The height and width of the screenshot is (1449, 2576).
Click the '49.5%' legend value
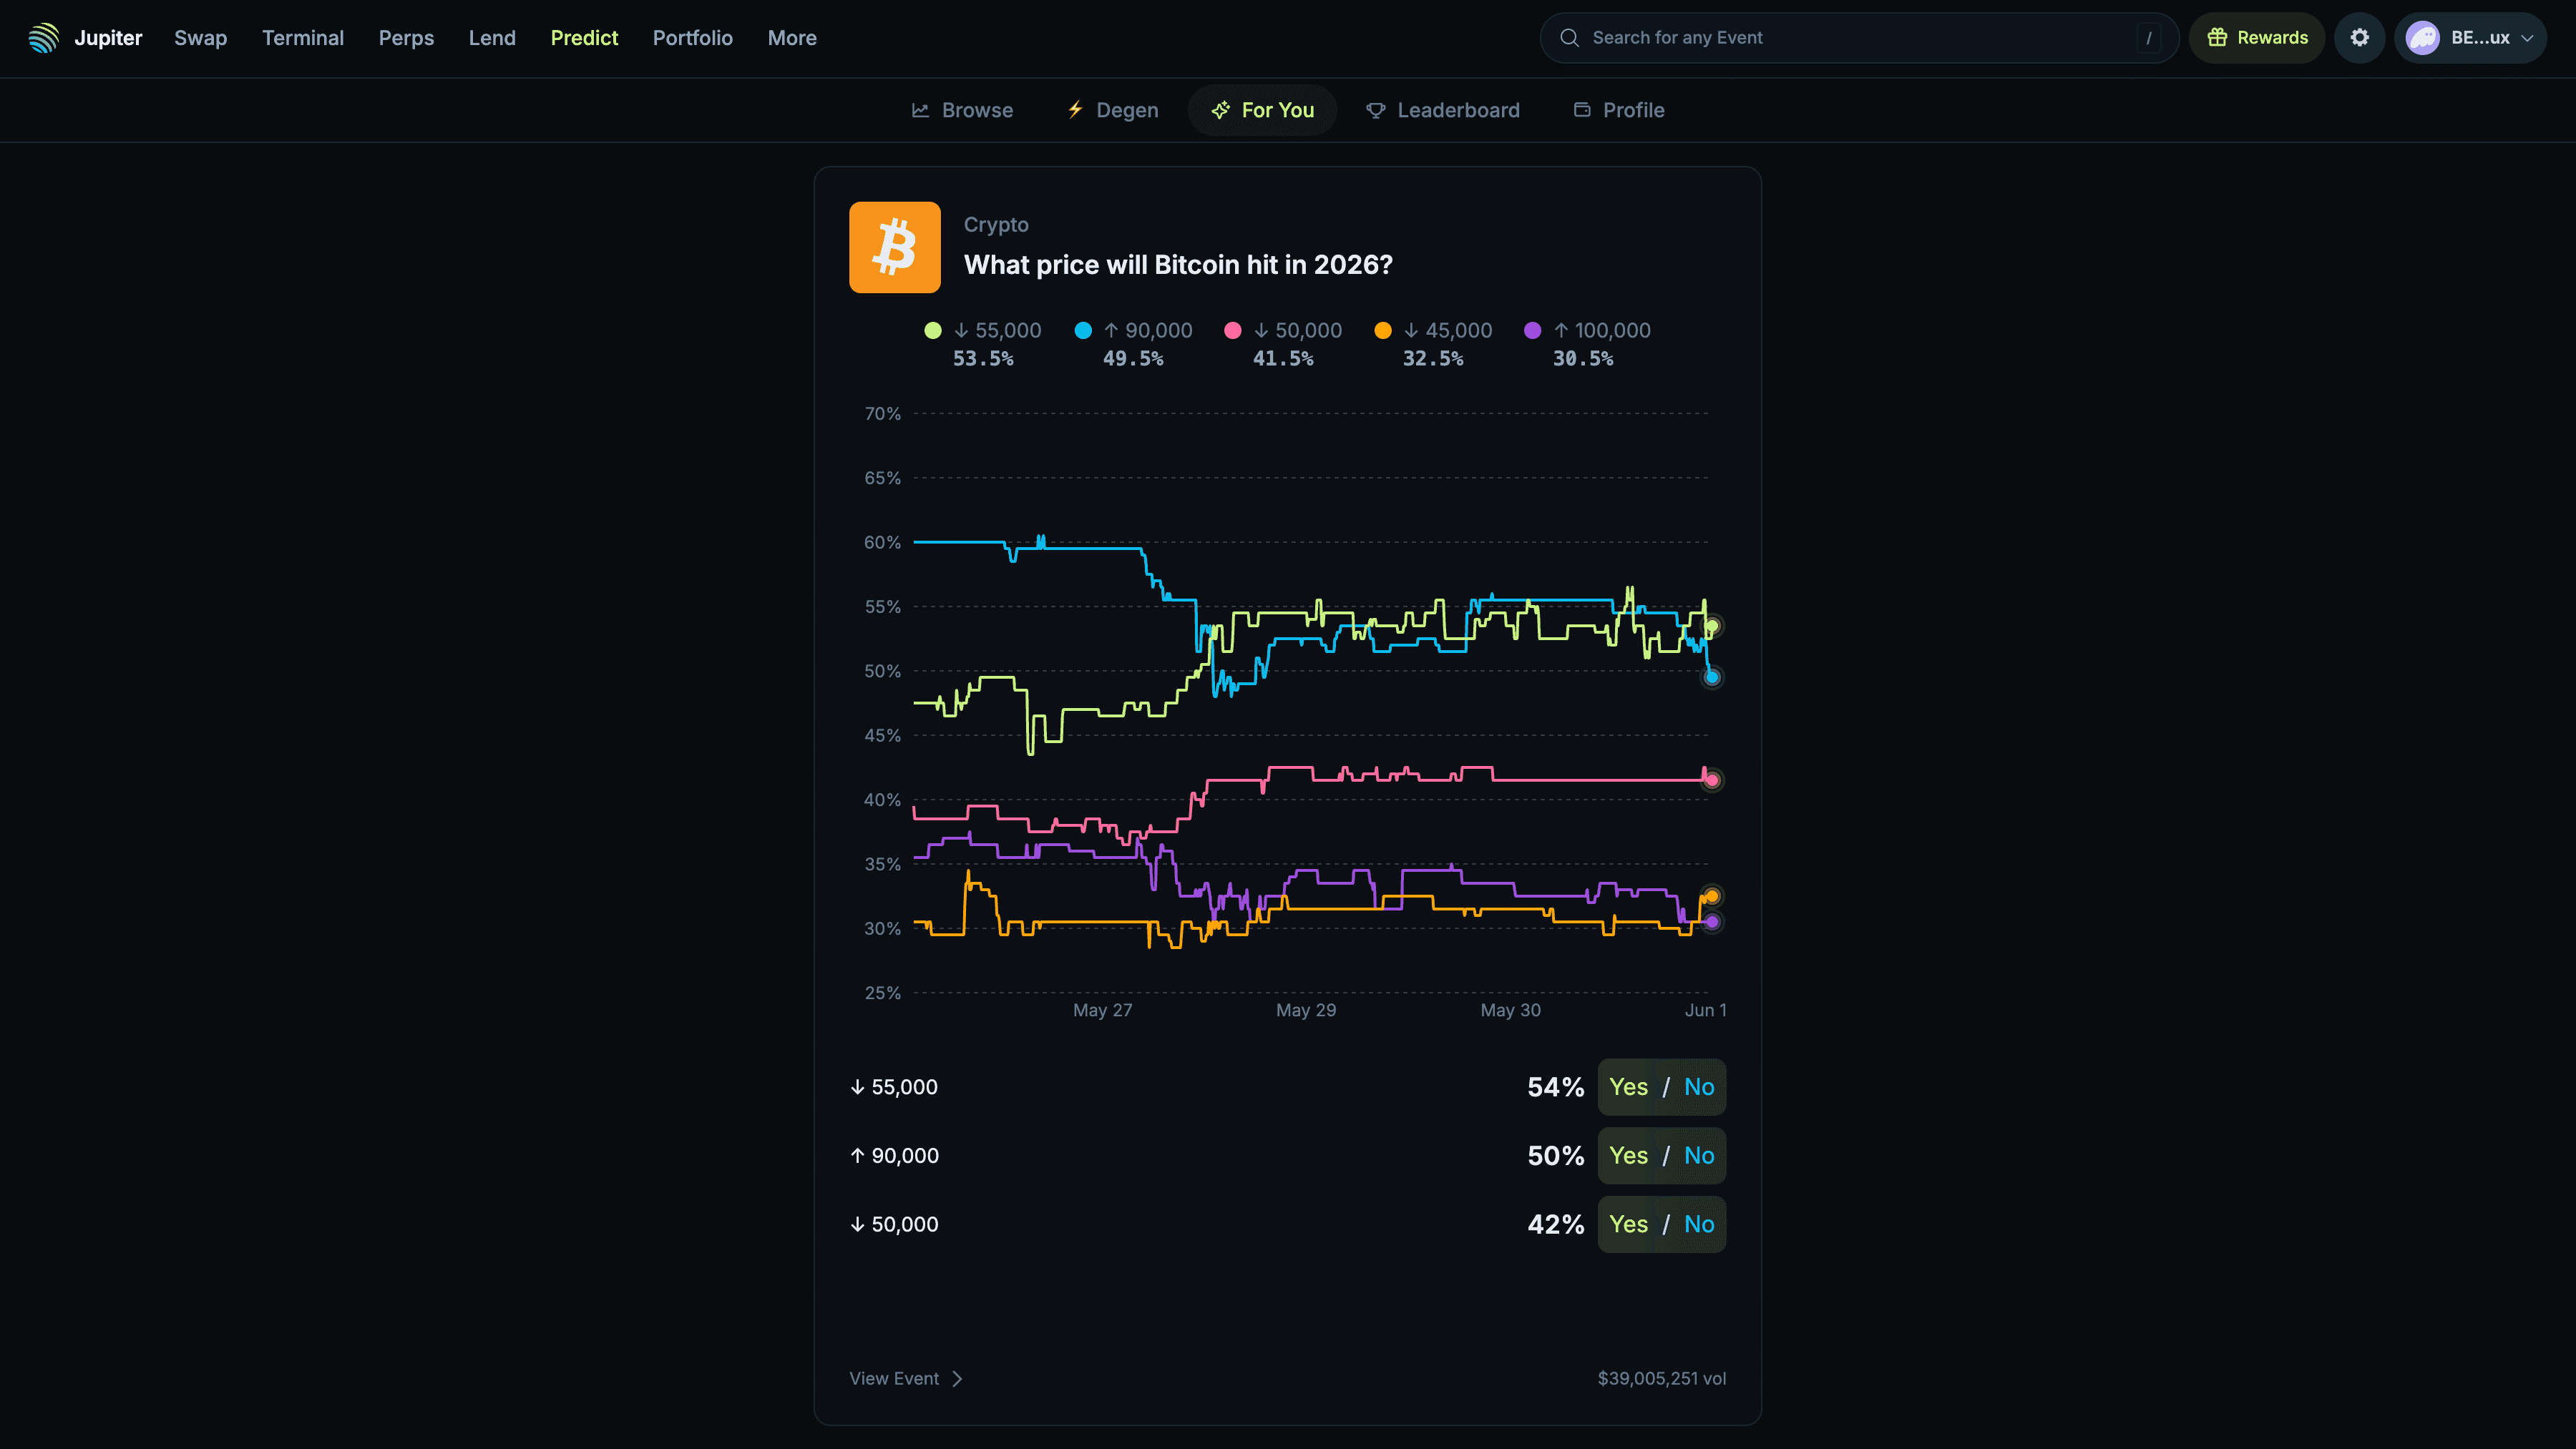(x=1133, y=359)
